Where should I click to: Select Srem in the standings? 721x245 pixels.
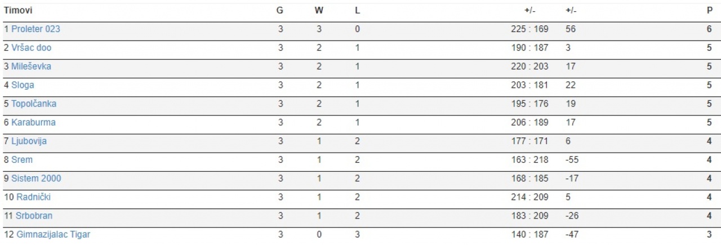tap(22, 159)
